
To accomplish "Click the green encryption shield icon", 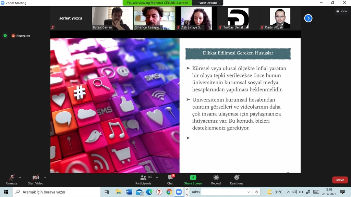I will [5, 36].
